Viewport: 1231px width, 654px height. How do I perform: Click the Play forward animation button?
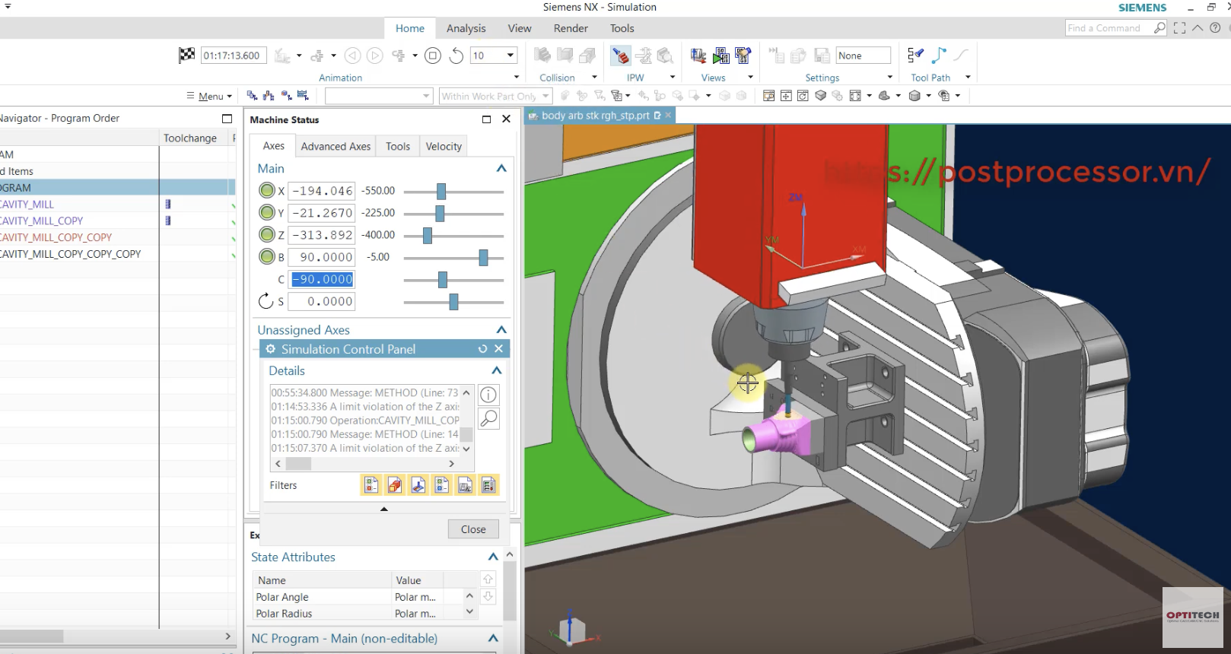coord(375,56)
